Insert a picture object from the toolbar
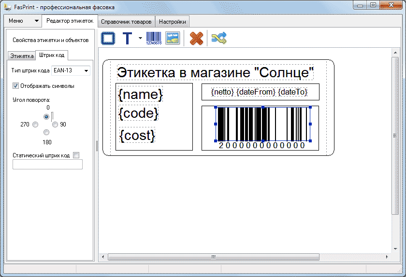 coord(173,38)
